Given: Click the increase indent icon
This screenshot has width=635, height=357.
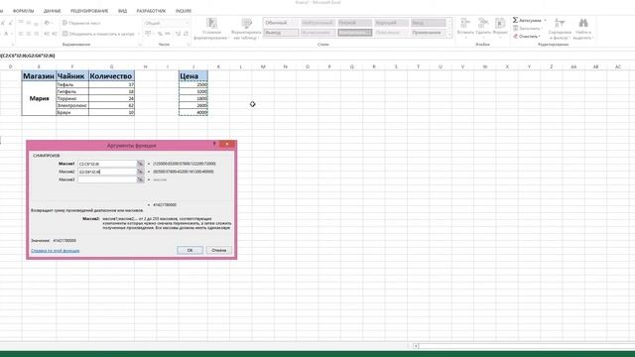Looking at the screenshot, I should [54, 34].
